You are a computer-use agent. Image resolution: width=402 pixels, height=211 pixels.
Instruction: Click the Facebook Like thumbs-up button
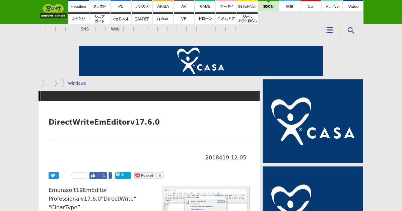98,175
